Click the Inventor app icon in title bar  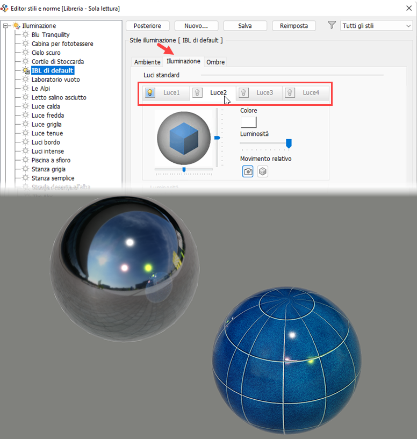tap(4, 8)
